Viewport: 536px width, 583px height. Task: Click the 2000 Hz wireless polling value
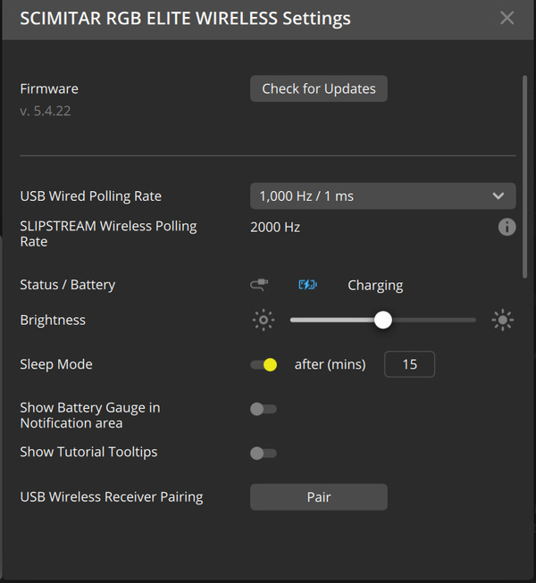[x=275, y=227]
